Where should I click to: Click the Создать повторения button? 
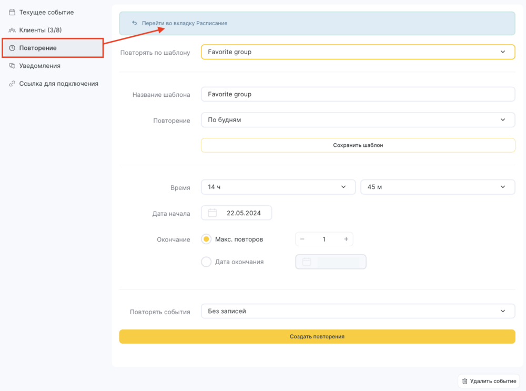point(317,336)
